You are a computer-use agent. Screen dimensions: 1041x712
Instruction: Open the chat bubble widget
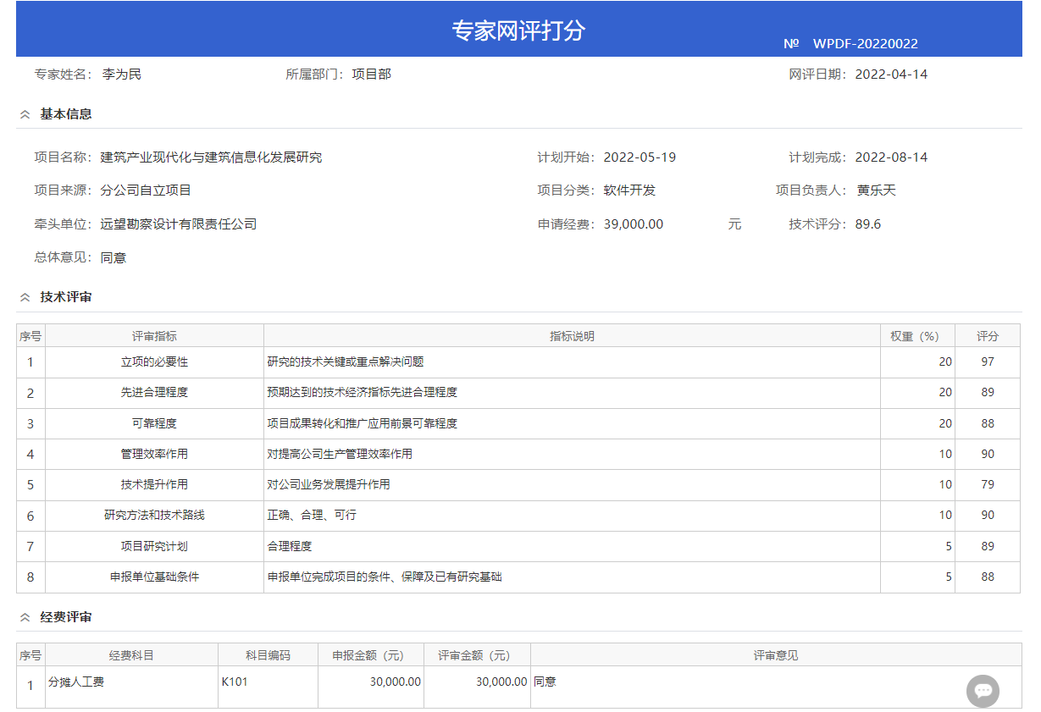click(983, 691)
